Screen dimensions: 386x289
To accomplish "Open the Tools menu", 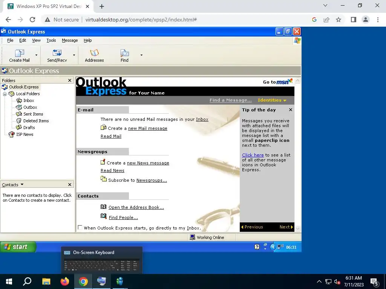I will point(51,40).
